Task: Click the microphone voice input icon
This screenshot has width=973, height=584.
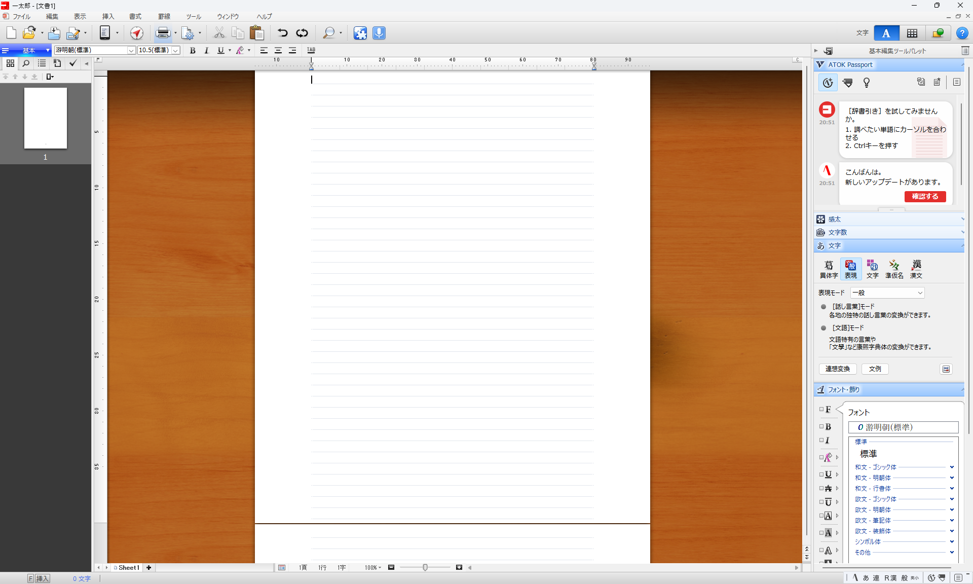Action: [379, 33]
